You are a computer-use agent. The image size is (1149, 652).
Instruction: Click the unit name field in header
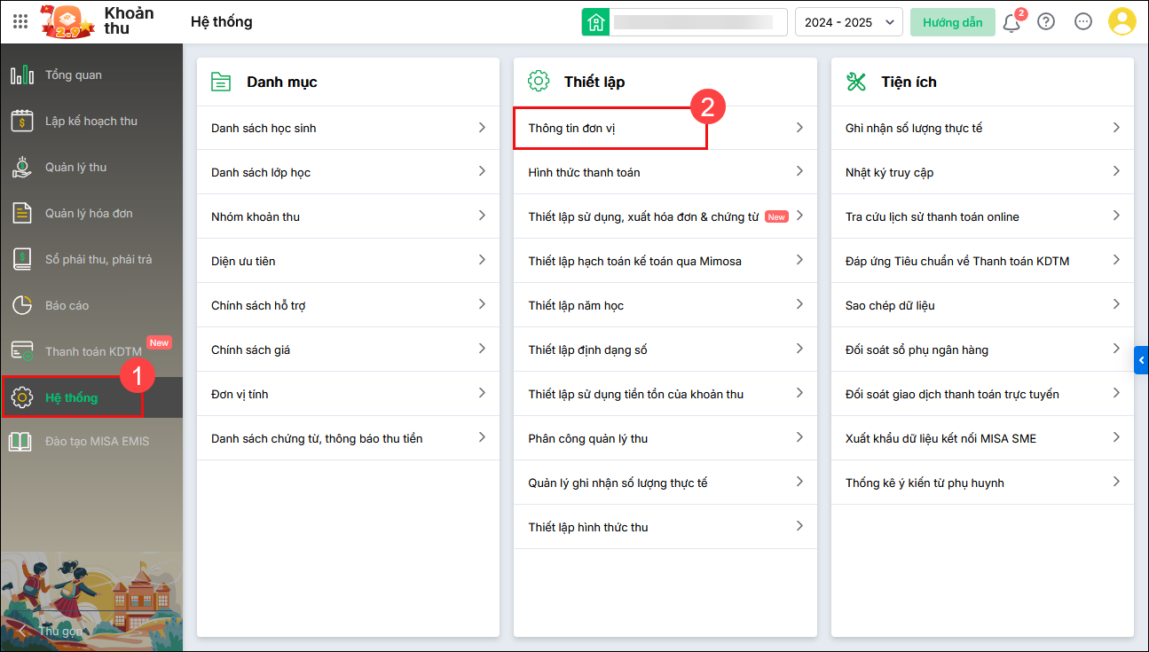699,22
